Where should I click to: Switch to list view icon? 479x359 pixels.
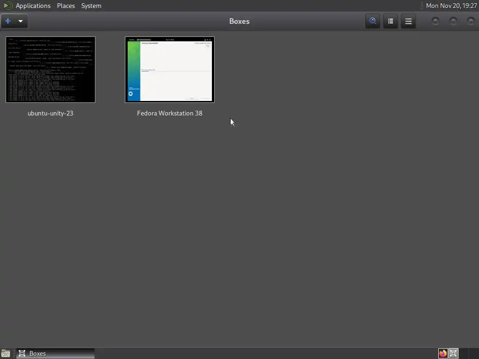391,21
